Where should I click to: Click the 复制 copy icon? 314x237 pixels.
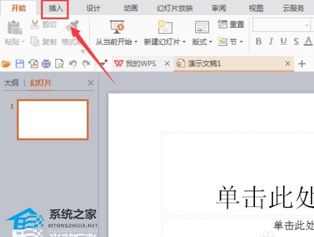pos(35,41)
